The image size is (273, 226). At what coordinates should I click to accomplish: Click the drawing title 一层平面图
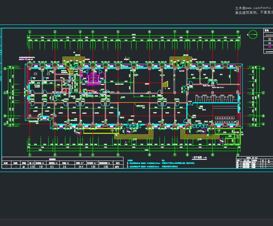197,157
